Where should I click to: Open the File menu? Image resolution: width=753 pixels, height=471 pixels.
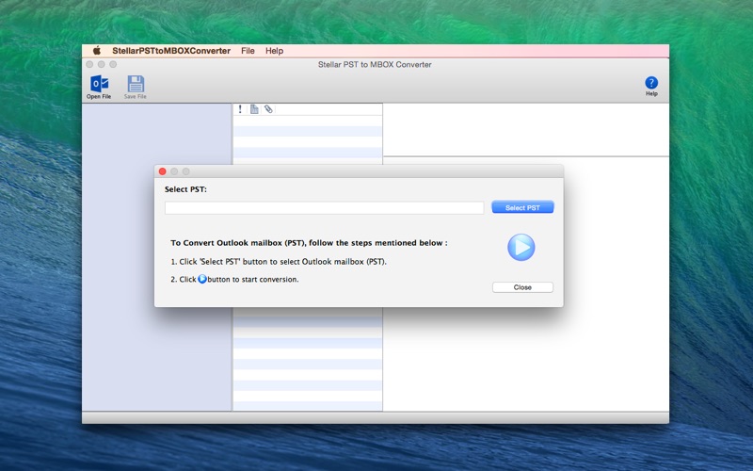click(248, 51)
